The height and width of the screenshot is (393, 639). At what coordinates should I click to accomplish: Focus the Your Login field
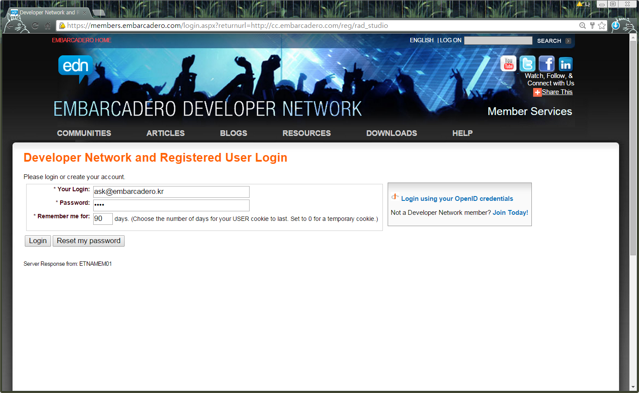(x=171, y=192)
